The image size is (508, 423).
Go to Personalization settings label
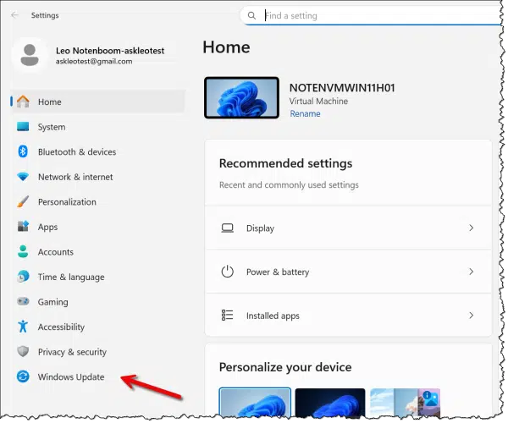point(67,202)
